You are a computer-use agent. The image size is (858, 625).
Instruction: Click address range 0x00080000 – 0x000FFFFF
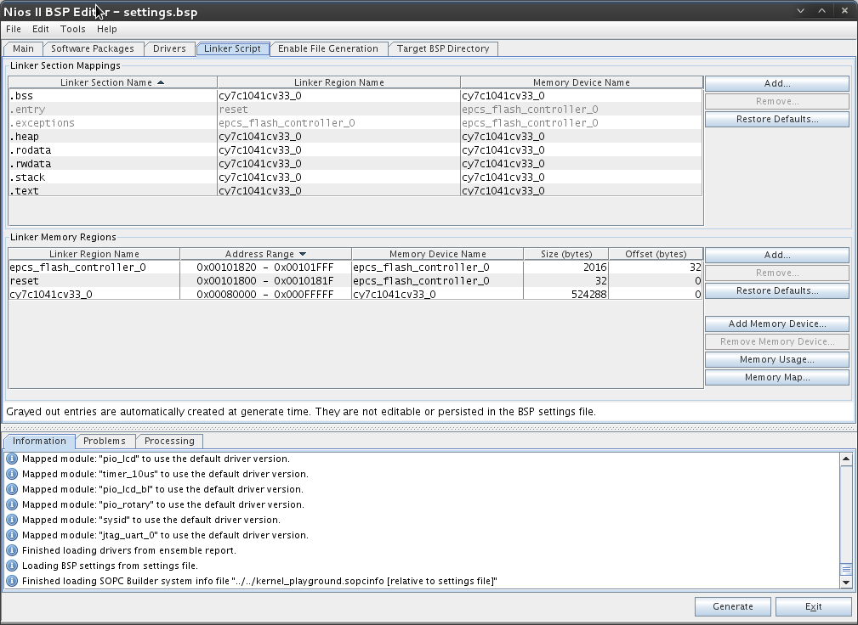coord(265,294)
